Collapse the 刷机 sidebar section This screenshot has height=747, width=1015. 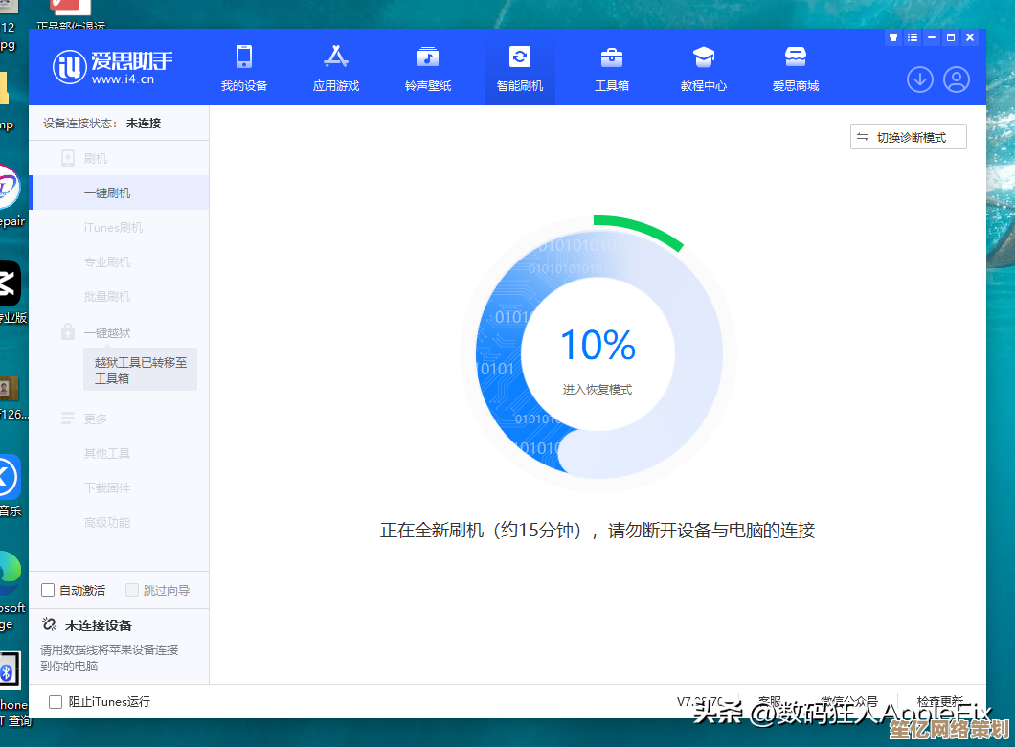pos(95,158)
